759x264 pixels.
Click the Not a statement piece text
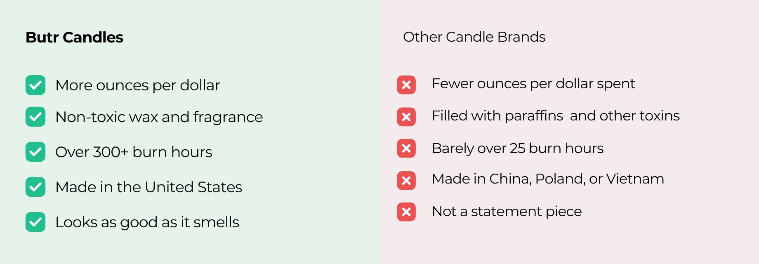click(507, 211)
